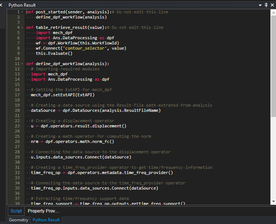This screenshot has width=276, height=224.
Task: Close the Python Result panel
Action: [272, 5]
